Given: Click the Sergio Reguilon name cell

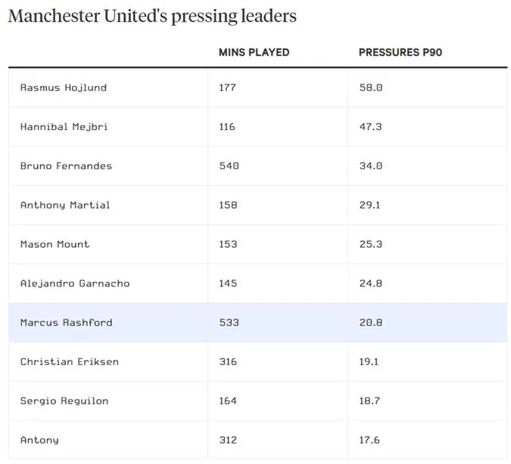Looking at the screenshot, I should 64,401.
